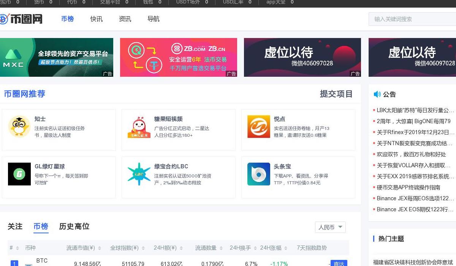Open the 糖果短视频 app icon
The height and width of the screenshot is (266, 456).
pyautogui.click(x=139, y=127)
